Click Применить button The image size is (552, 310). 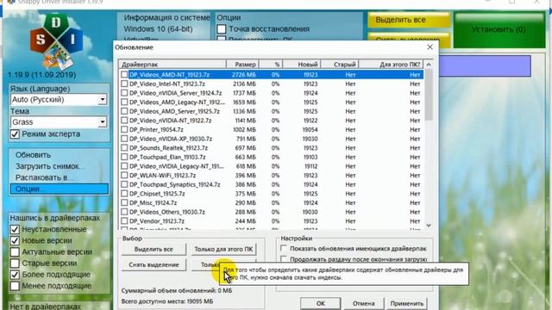pos(407,303)
